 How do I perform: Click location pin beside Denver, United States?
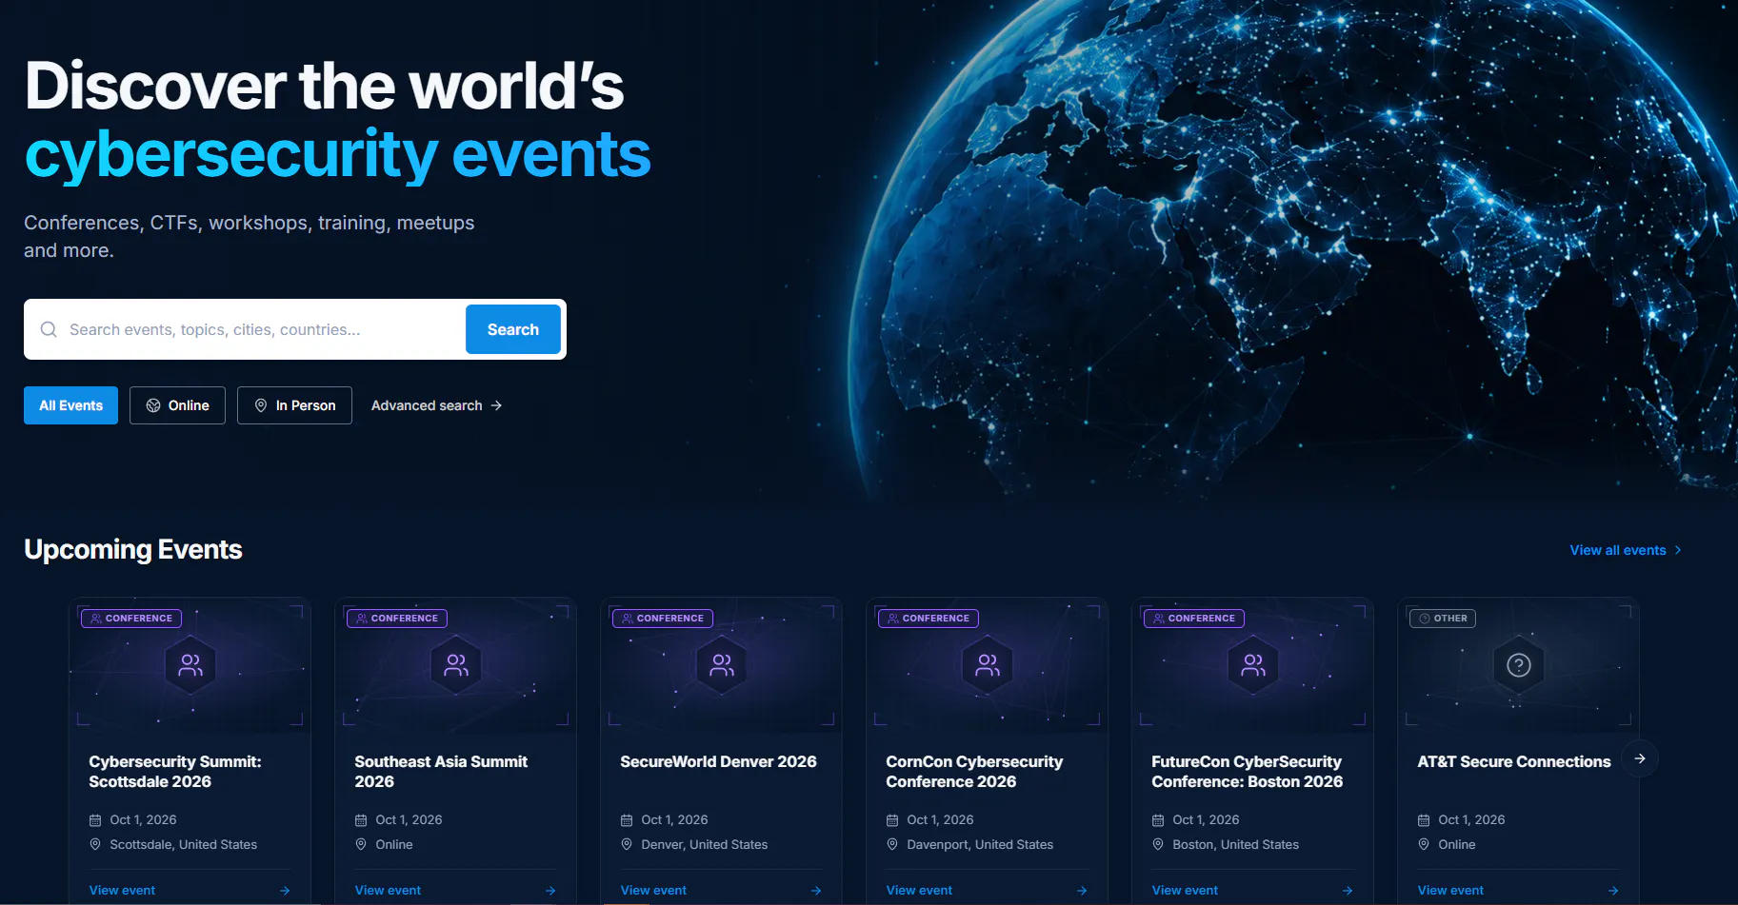click(627, 844)
